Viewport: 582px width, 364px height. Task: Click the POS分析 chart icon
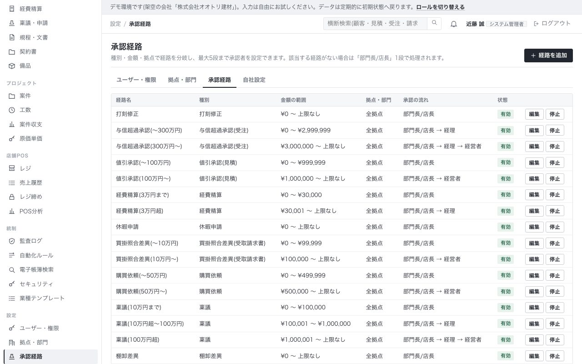12,211
